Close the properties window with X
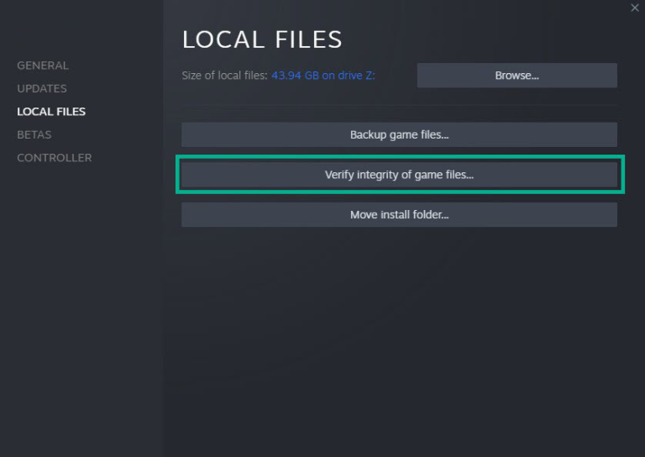 click(635, 8)
